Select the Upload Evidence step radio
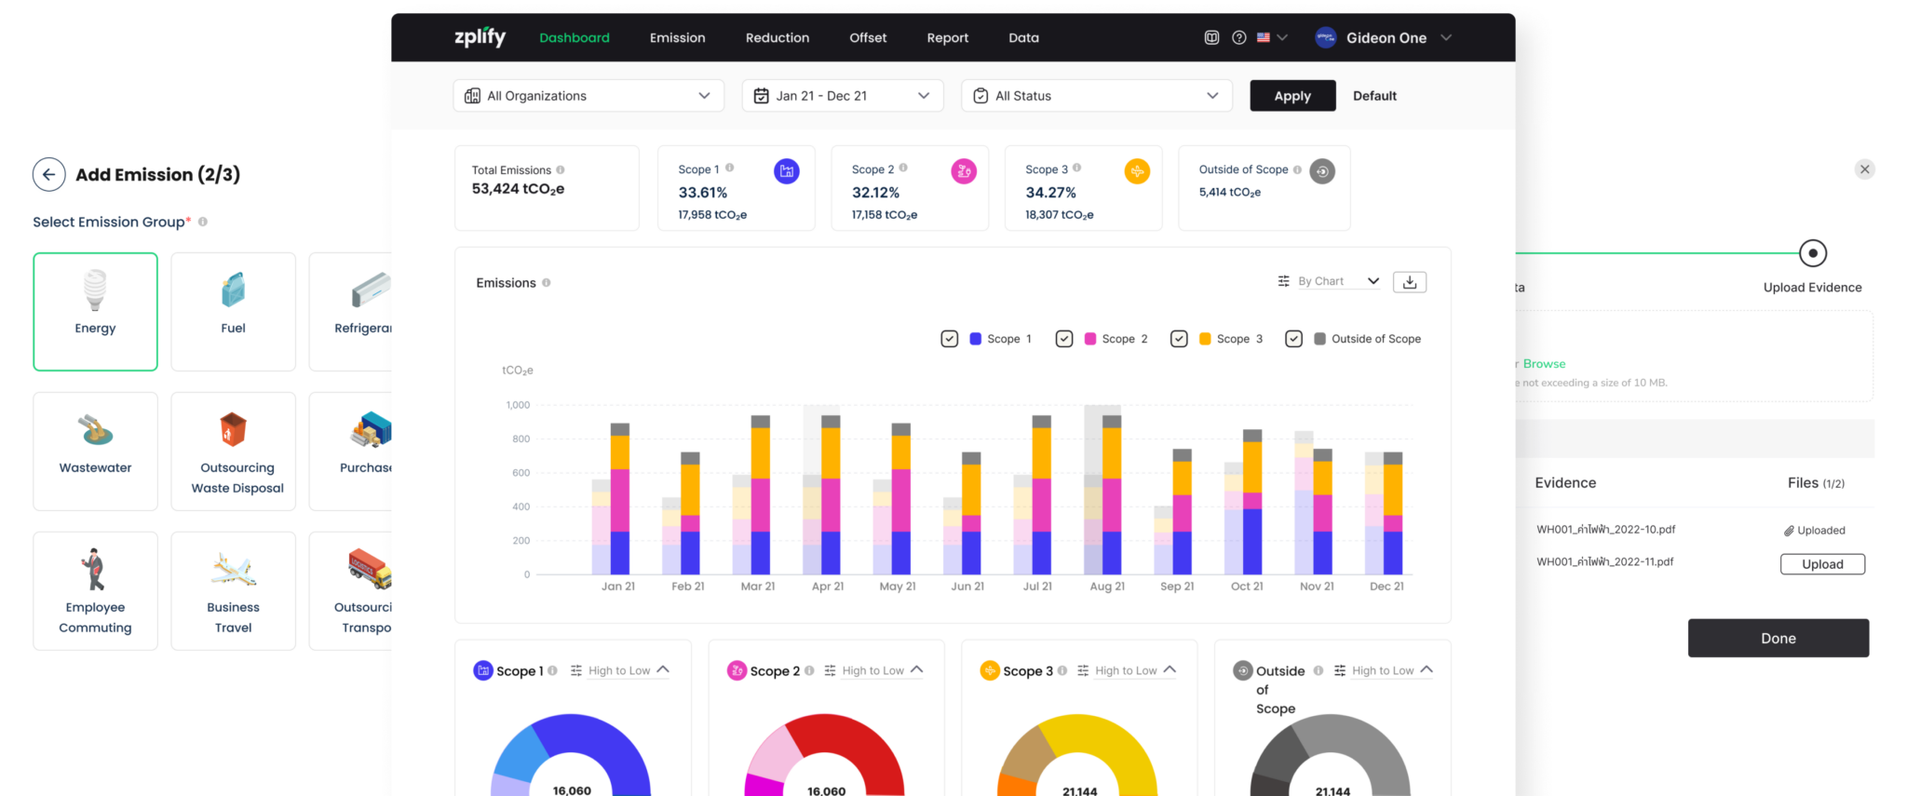 point(1812,253)
